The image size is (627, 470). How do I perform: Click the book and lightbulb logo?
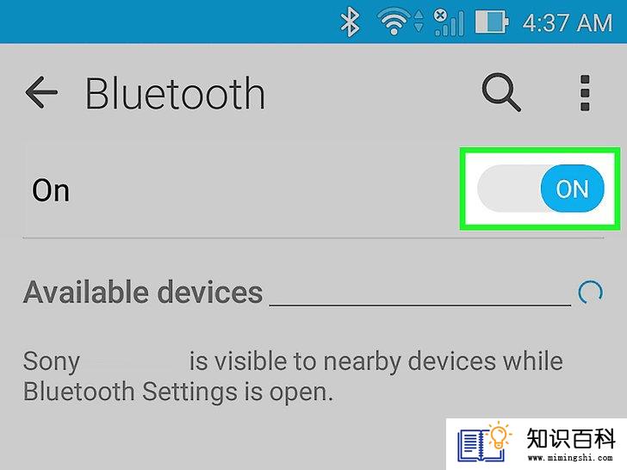click(x=484, y=442)
